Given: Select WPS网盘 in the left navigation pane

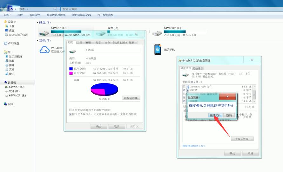Looking at the screenshot, I should (11, 43).
